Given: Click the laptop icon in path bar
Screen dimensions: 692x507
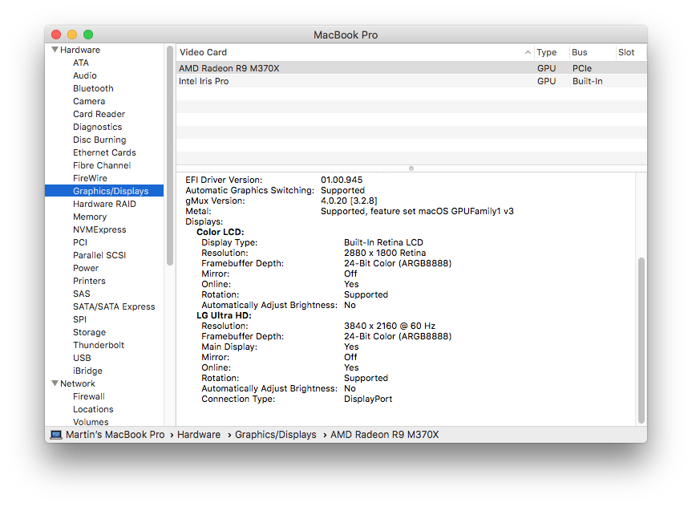Looking at the screenshot, I should tap(56, 435).
